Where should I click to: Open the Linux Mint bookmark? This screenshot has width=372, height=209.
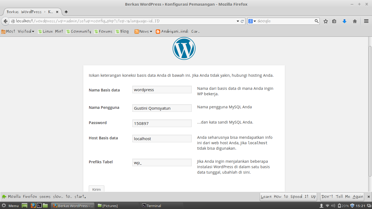pyautogui.click(x=51, y=31)
